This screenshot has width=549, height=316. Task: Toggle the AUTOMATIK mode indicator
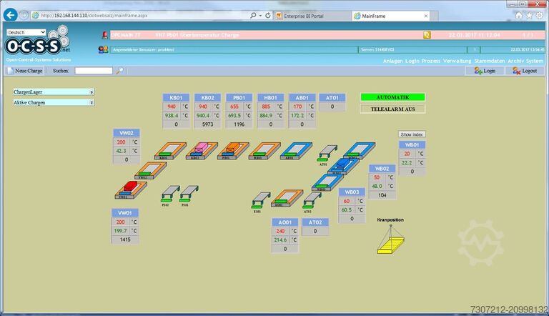tap(393, 97)
